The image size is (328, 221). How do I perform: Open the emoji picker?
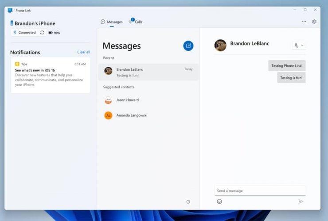coord(219,202)
